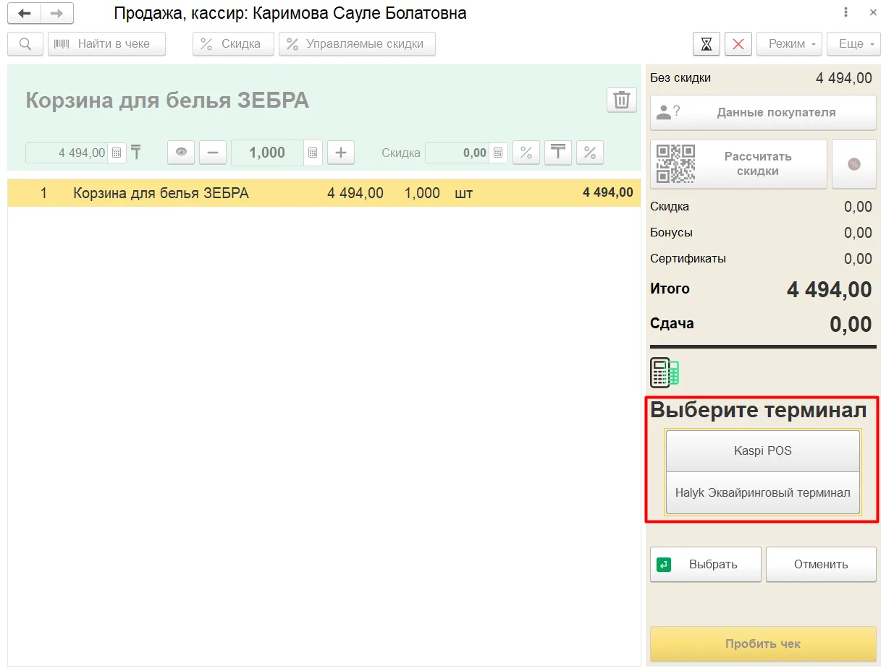The height and width of the screenshot is (671, 894).
Task: Click the discount field showing 0,00
Action: pyautogui.click(x=457, y=153)
